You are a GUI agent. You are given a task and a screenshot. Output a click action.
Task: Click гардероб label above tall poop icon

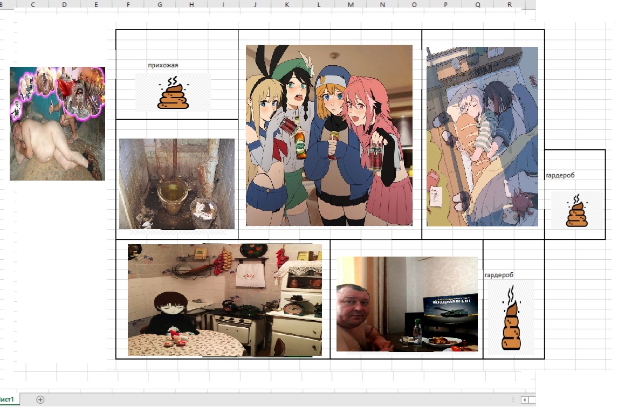click(499, 275)
